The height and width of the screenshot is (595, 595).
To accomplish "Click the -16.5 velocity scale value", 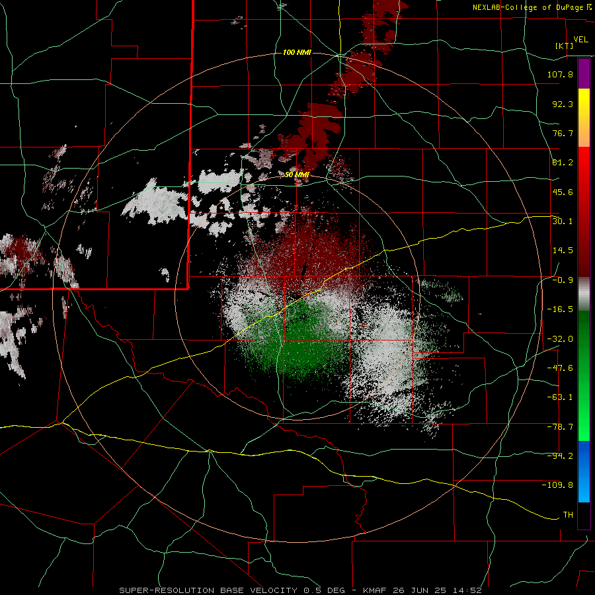I will point(560,309).
